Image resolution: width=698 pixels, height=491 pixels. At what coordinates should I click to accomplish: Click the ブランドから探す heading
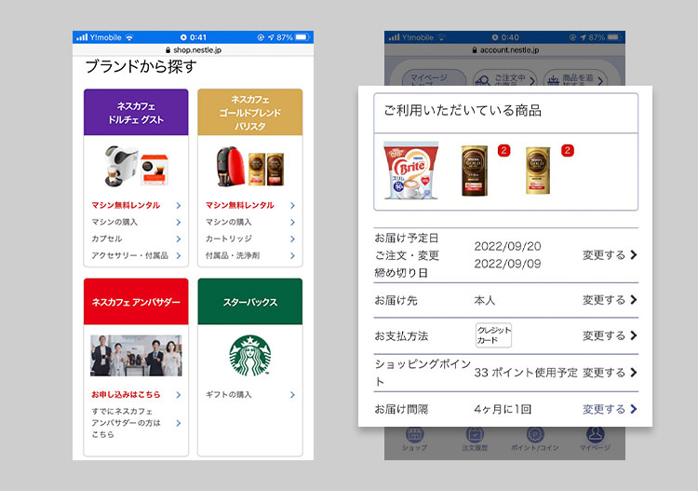[141, 66]
